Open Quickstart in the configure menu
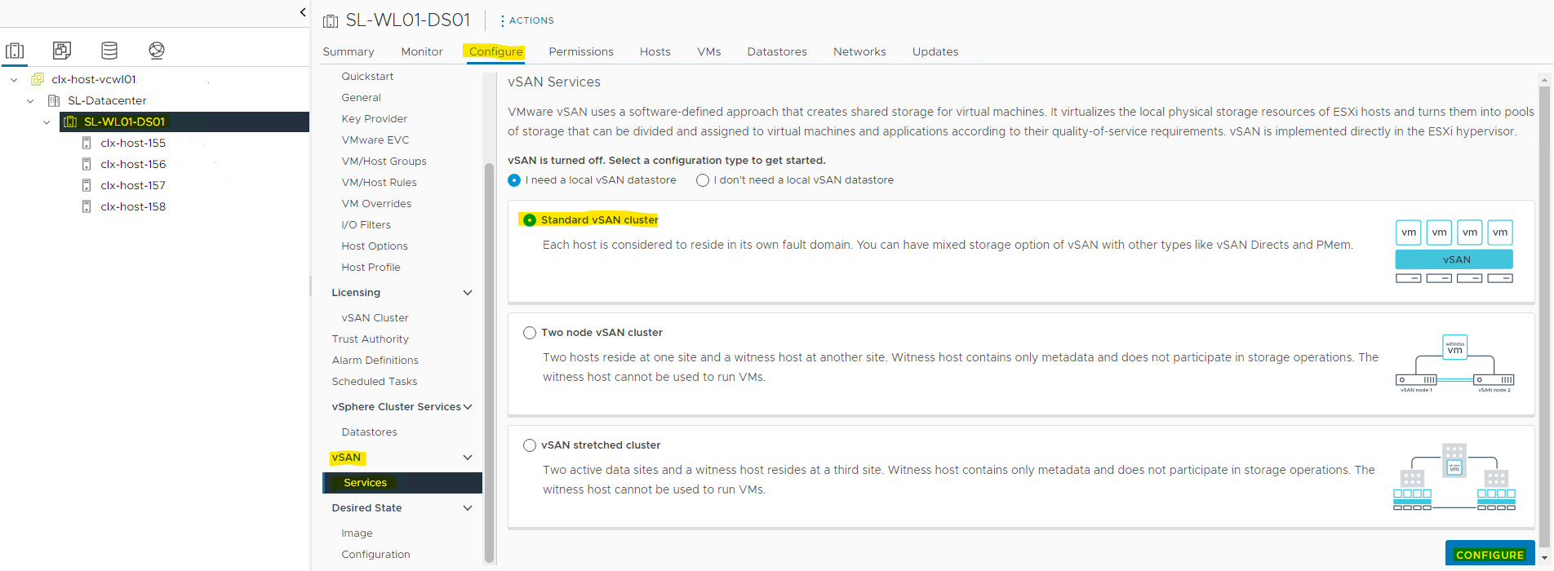This screenshot has height=571, width=1554. pyautogui.click(x=367, y=77)
